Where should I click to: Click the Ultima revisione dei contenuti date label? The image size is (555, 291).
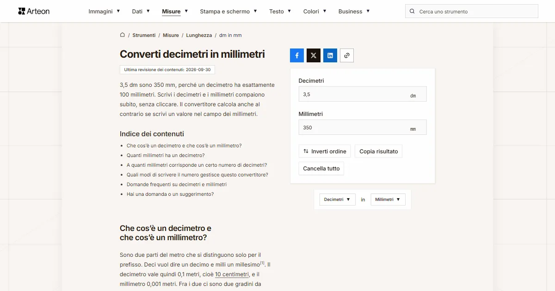coord(167,70)
